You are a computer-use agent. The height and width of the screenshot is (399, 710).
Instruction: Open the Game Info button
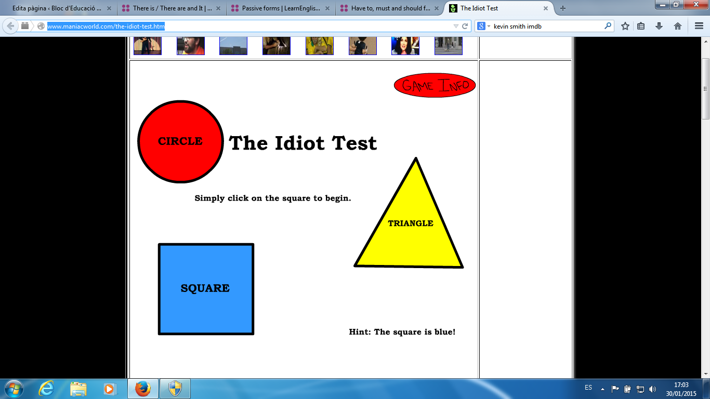435,85
